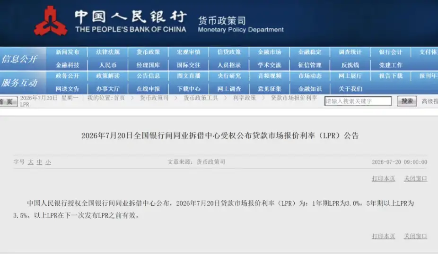This screenshot has height=254, width=438.
Task: Click the 文章来源: 货币政策司 text
Action: click(x=196, y=162)
